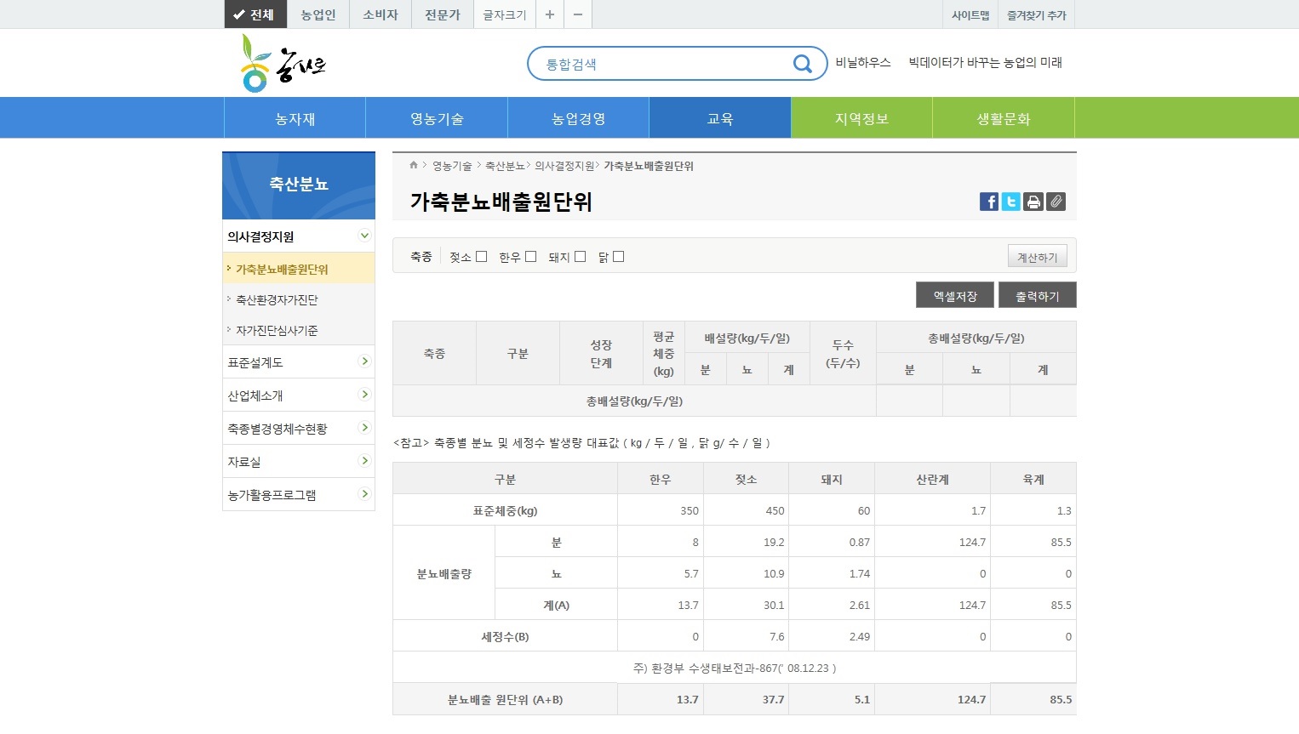The width and height of the screenshot is (1299, 734).
Task: Click 축산분뇨 in the breadcrumb
Action: [506, 166]
